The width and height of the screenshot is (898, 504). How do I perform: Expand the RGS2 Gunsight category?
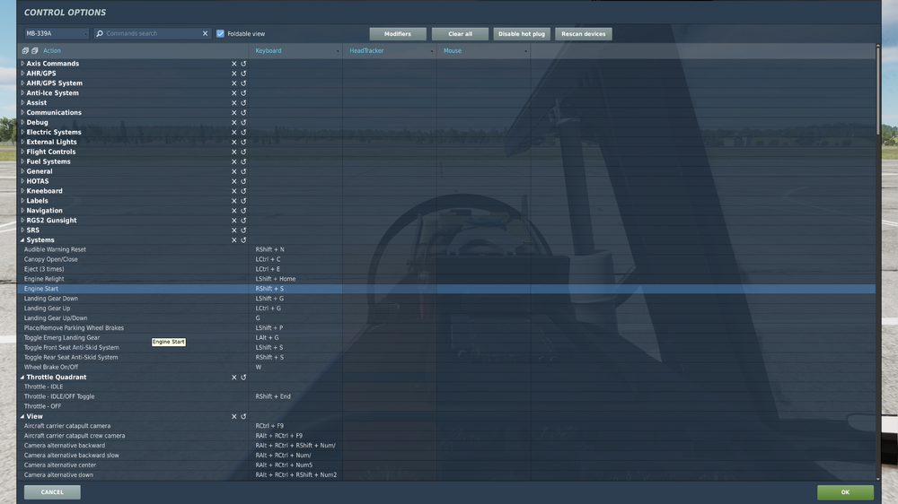tap(22, 221)
